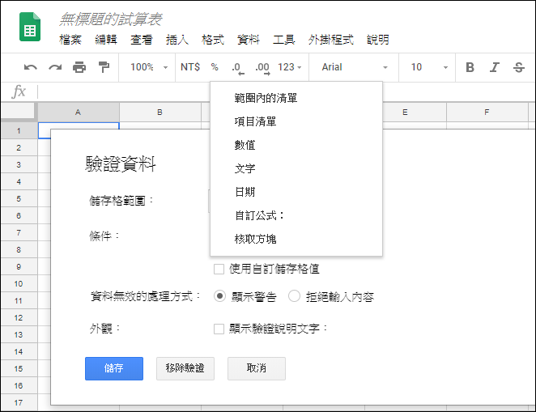This screenshot has height=412, width=536.
Task: Select row 17 header
Action: pos(19,403)
